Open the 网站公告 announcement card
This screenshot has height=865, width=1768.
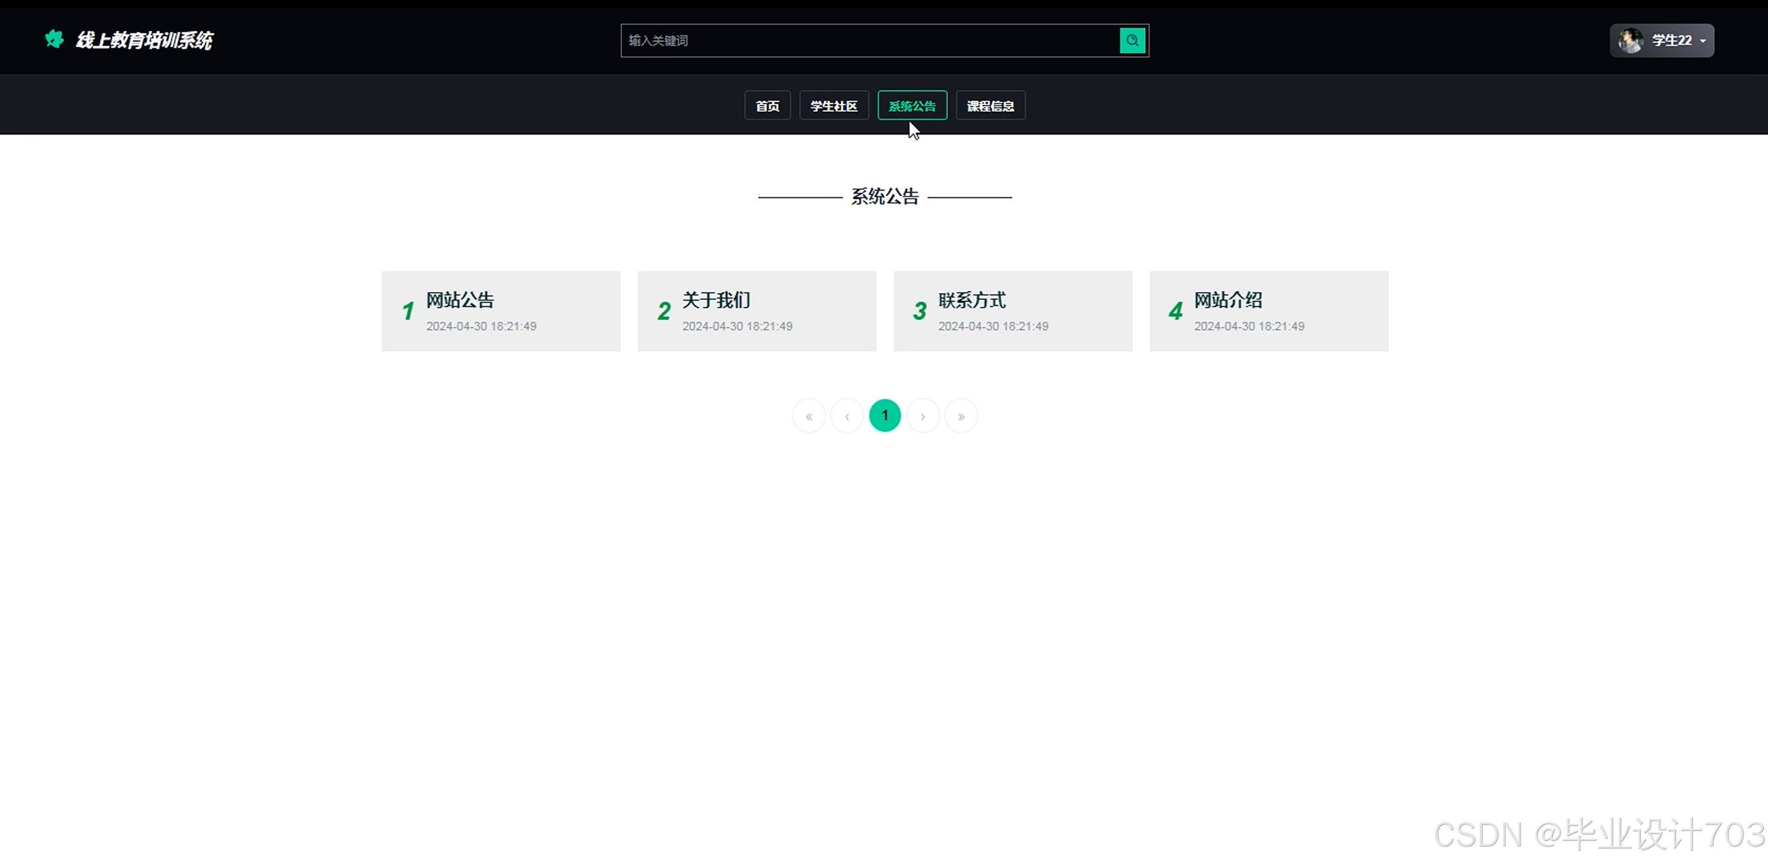500,311
